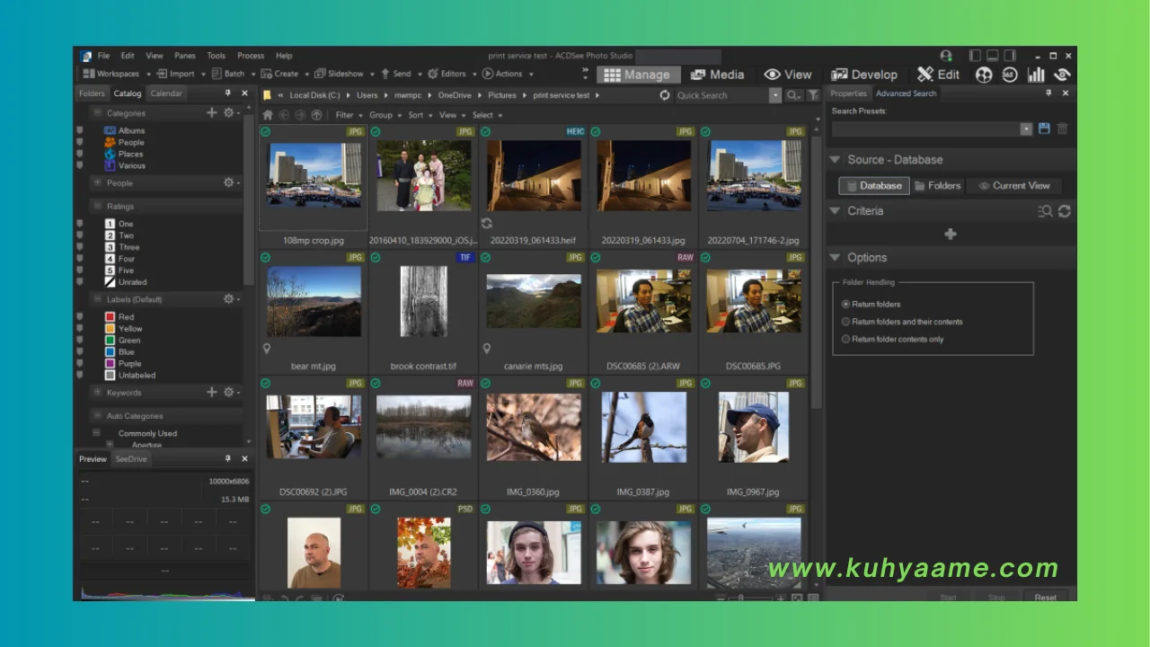This screenshot has width=1150, height=647.
Task: Click the user account icon in title bar
Action: [946, 56]
